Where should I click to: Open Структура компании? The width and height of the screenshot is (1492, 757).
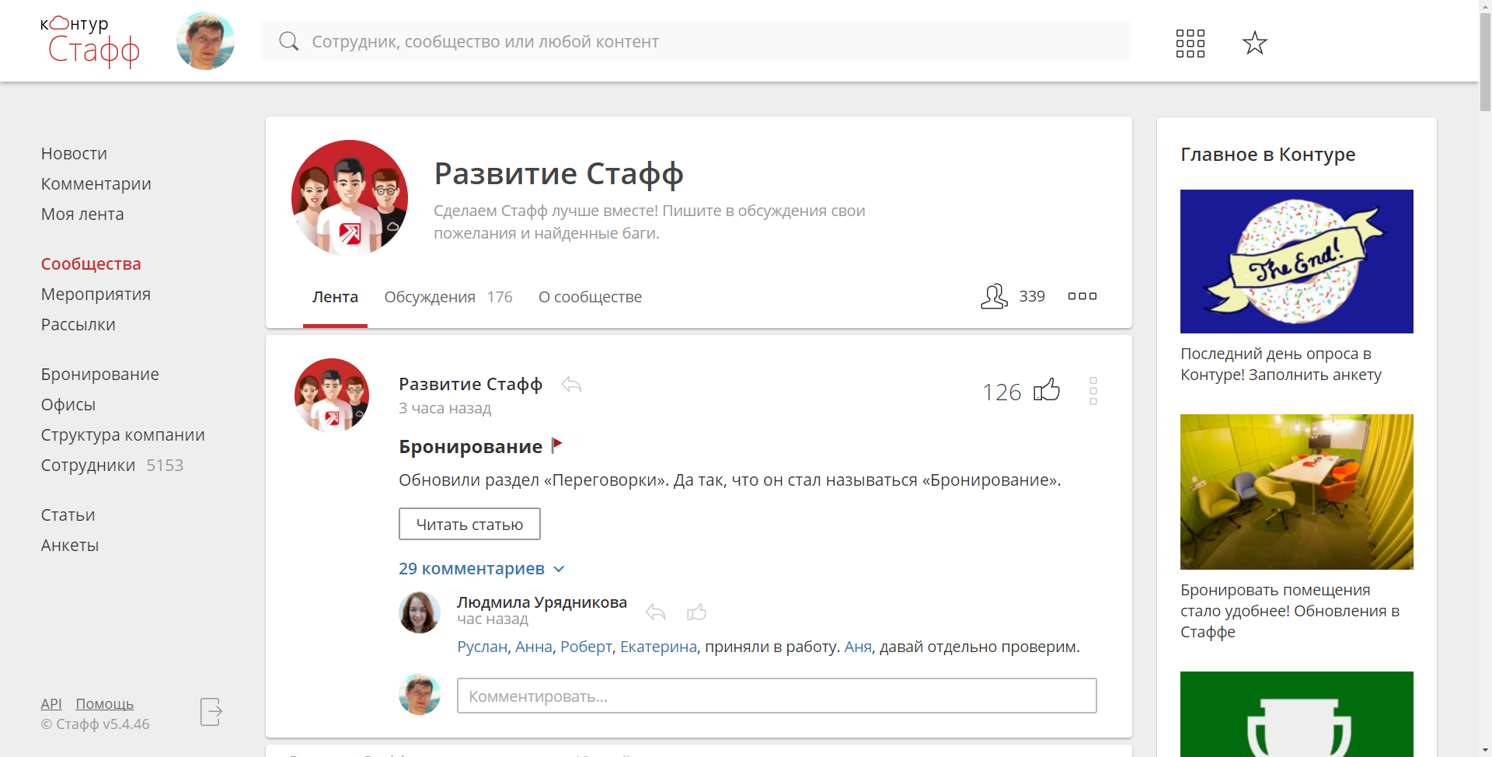tap(123, 435)
